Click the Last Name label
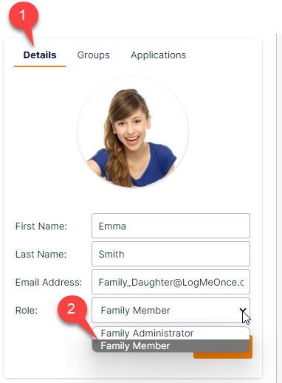Image resolution: width=282 pixels, height=383 pixels. pos(41,254)
